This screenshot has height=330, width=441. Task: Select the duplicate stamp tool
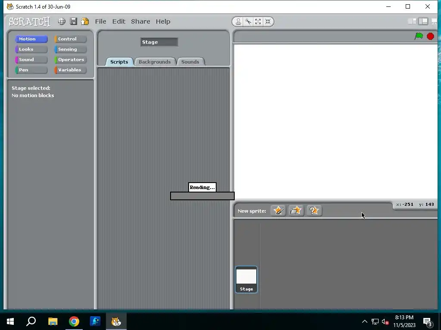pyautogui.click(x=238, y=21)
